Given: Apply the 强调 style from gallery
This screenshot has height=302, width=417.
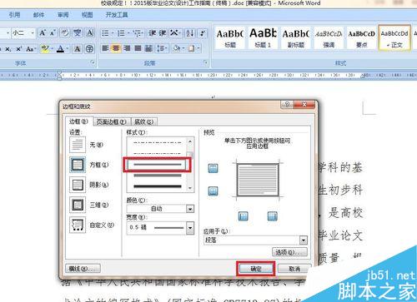Looking at the screenshot, I should click(x=329, y=38).
